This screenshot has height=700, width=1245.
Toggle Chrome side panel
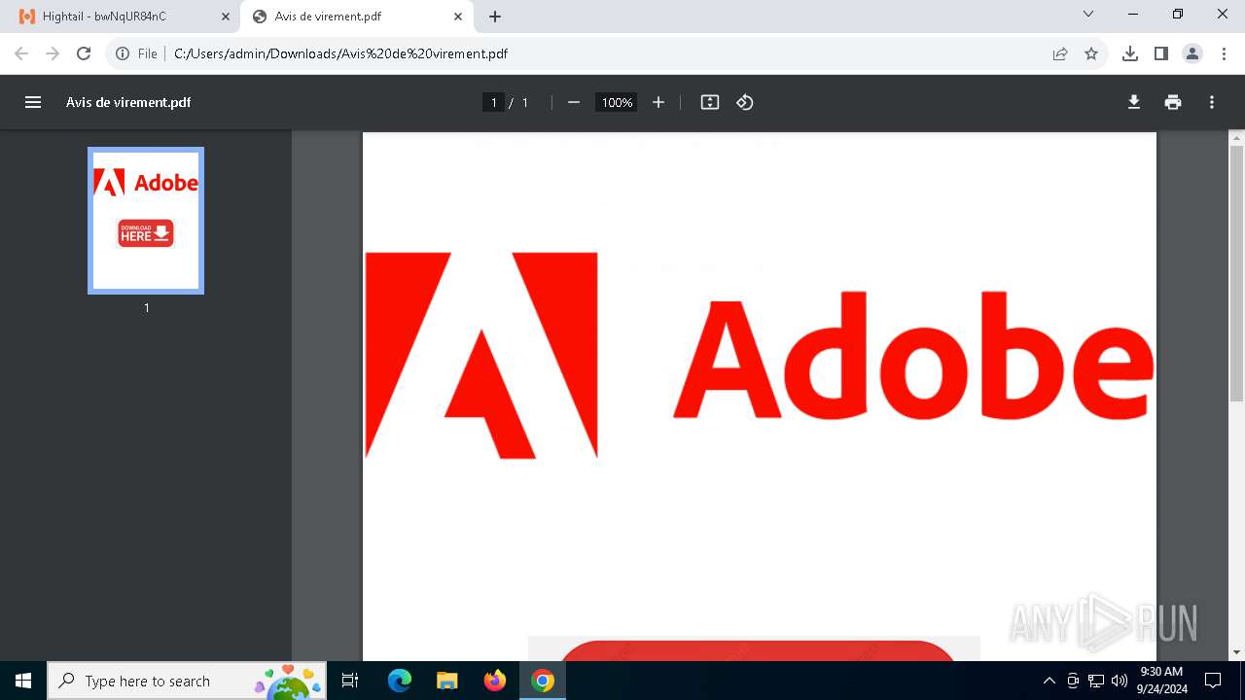pos(1161,53)
